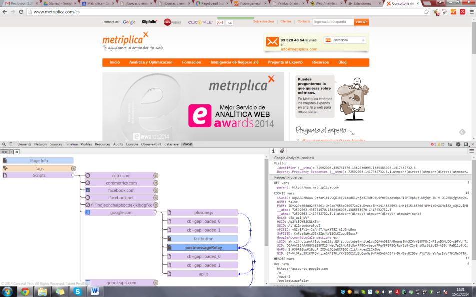Click the yellow warnings count indicator
Image resolution: width=476 pixels, height=297 pixels.
[441, 144]
